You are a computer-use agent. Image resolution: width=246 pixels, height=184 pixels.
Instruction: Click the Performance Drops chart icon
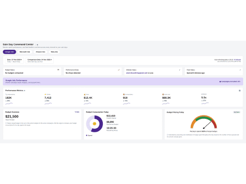[119, 70]
